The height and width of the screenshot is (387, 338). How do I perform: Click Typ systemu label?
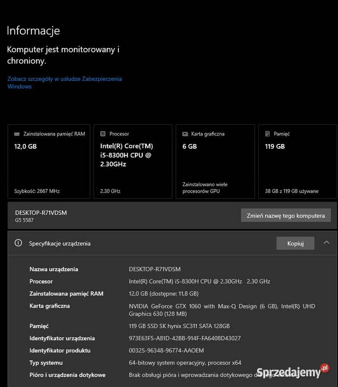pos(46,363)
